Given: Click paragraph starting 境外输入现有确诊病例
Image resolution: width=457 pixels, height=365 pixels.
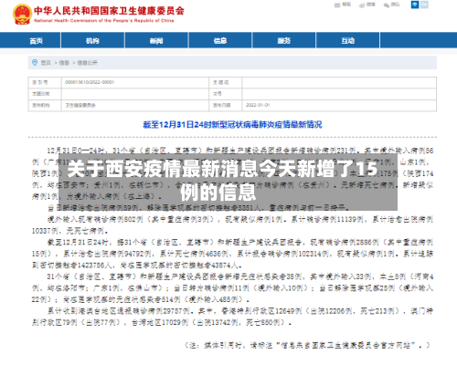Looking at the screenshot, I should click(232, 225).
